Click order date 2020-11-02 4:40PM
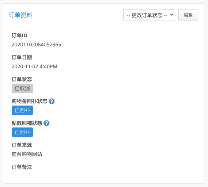 [34, 66]
